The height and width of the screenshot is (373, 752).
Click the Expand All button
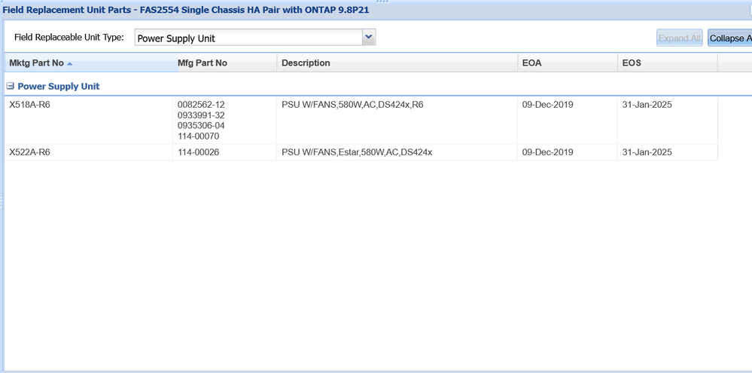pos(679,38)
